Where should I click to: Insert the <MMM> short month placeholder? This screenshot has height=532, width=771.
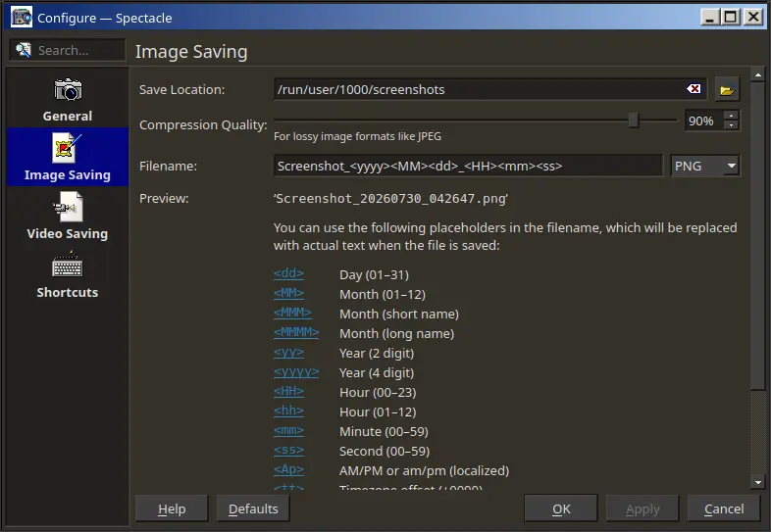click(x=292, y=313)
